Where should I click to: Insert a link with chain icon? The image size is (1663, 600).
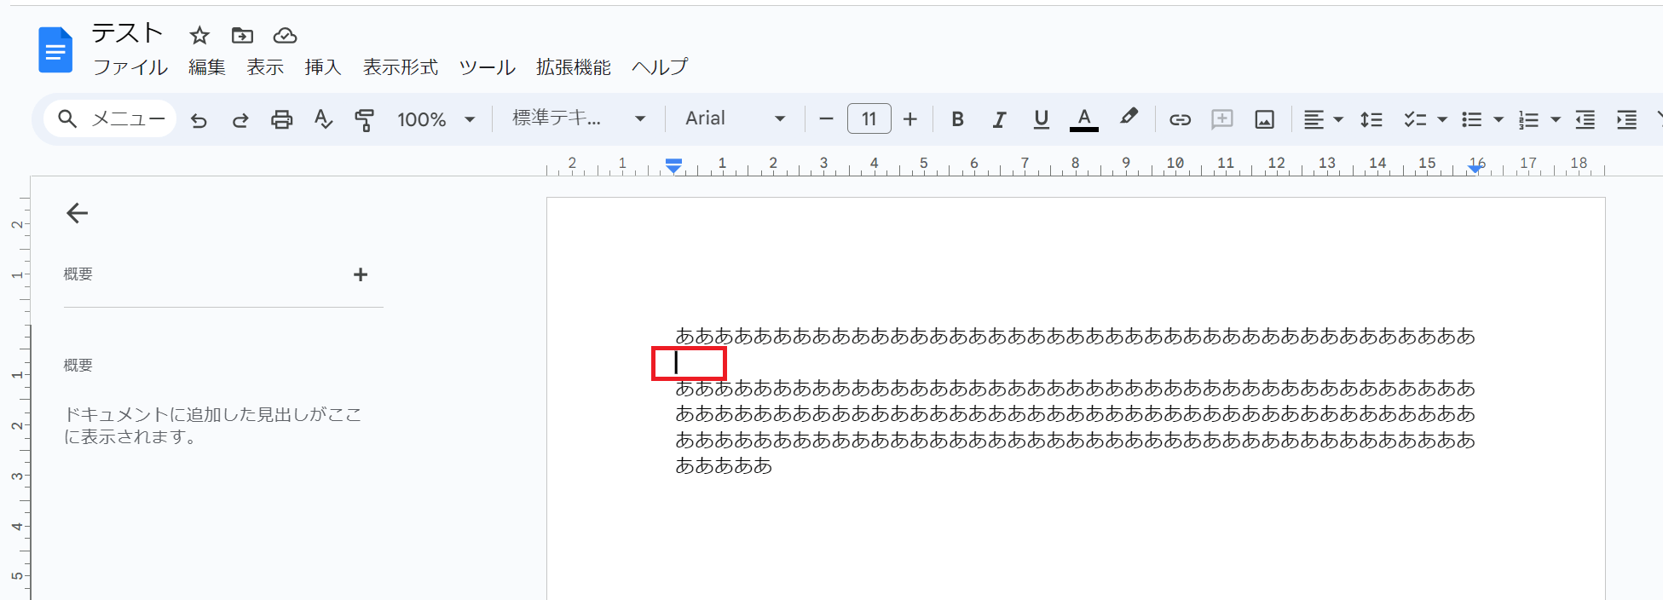point(1180,119)
